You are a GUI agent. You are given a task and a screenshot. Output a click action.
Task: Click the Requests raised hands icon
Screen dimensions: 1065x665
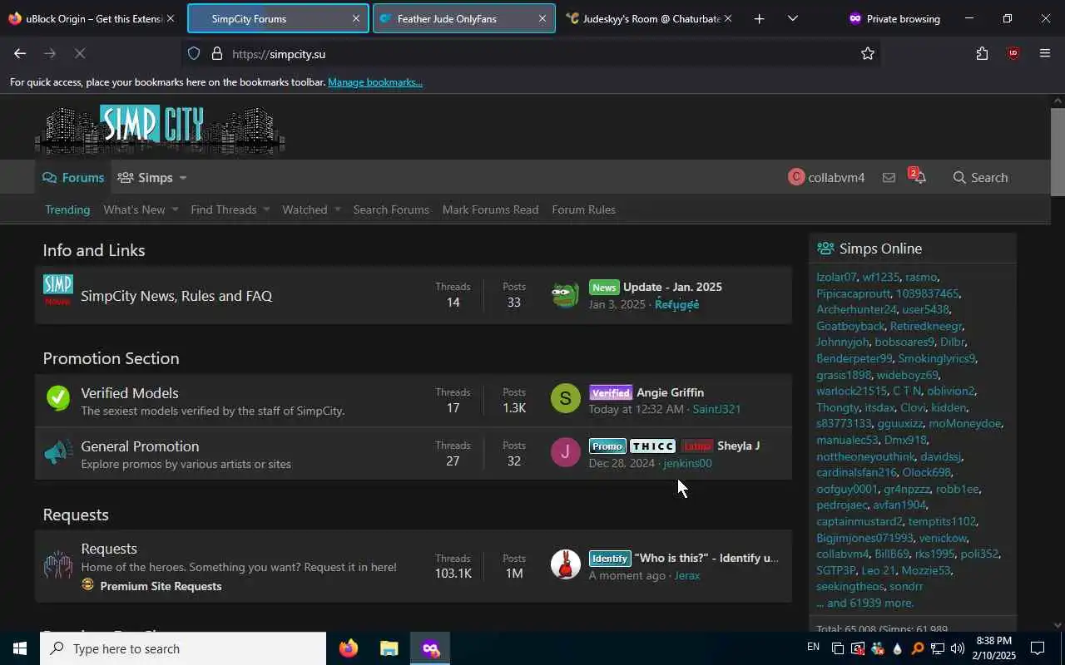[58, 566]
